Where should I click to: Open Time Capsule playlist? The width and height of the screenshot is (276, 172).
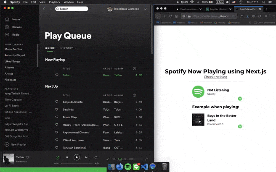click(13, 99)
